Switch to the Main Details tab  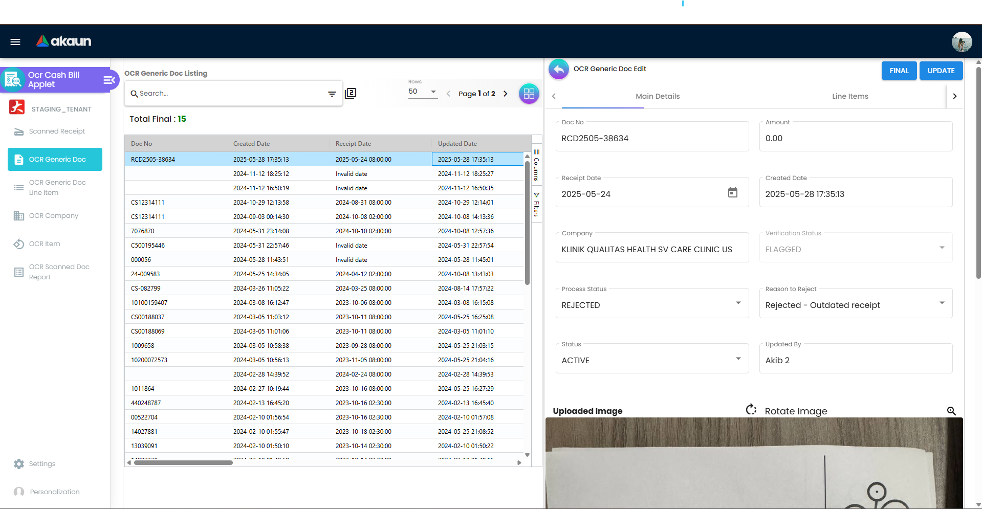click(x=658, y=96)
